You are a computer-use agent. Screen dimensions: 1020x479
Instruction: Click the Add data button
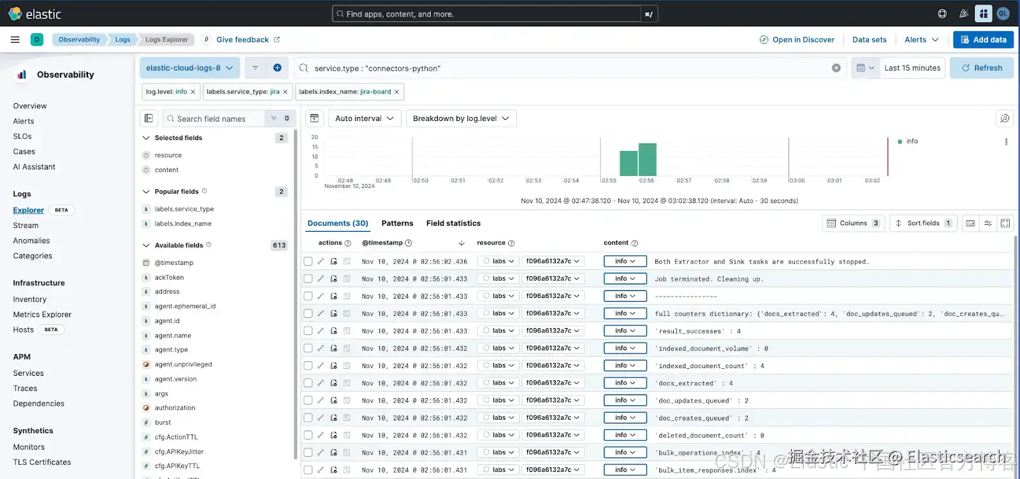(x=983, y=39)
